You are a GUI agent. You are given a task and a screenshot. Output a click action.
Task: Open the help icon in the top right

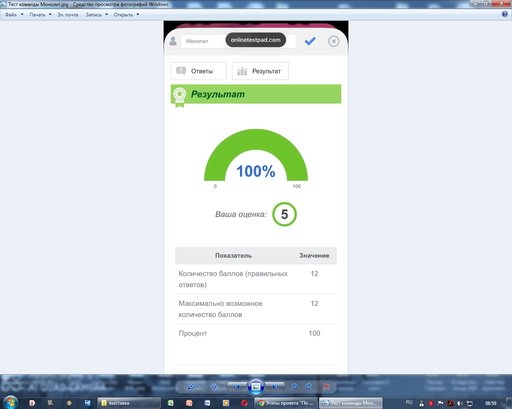tap(505, 14)
